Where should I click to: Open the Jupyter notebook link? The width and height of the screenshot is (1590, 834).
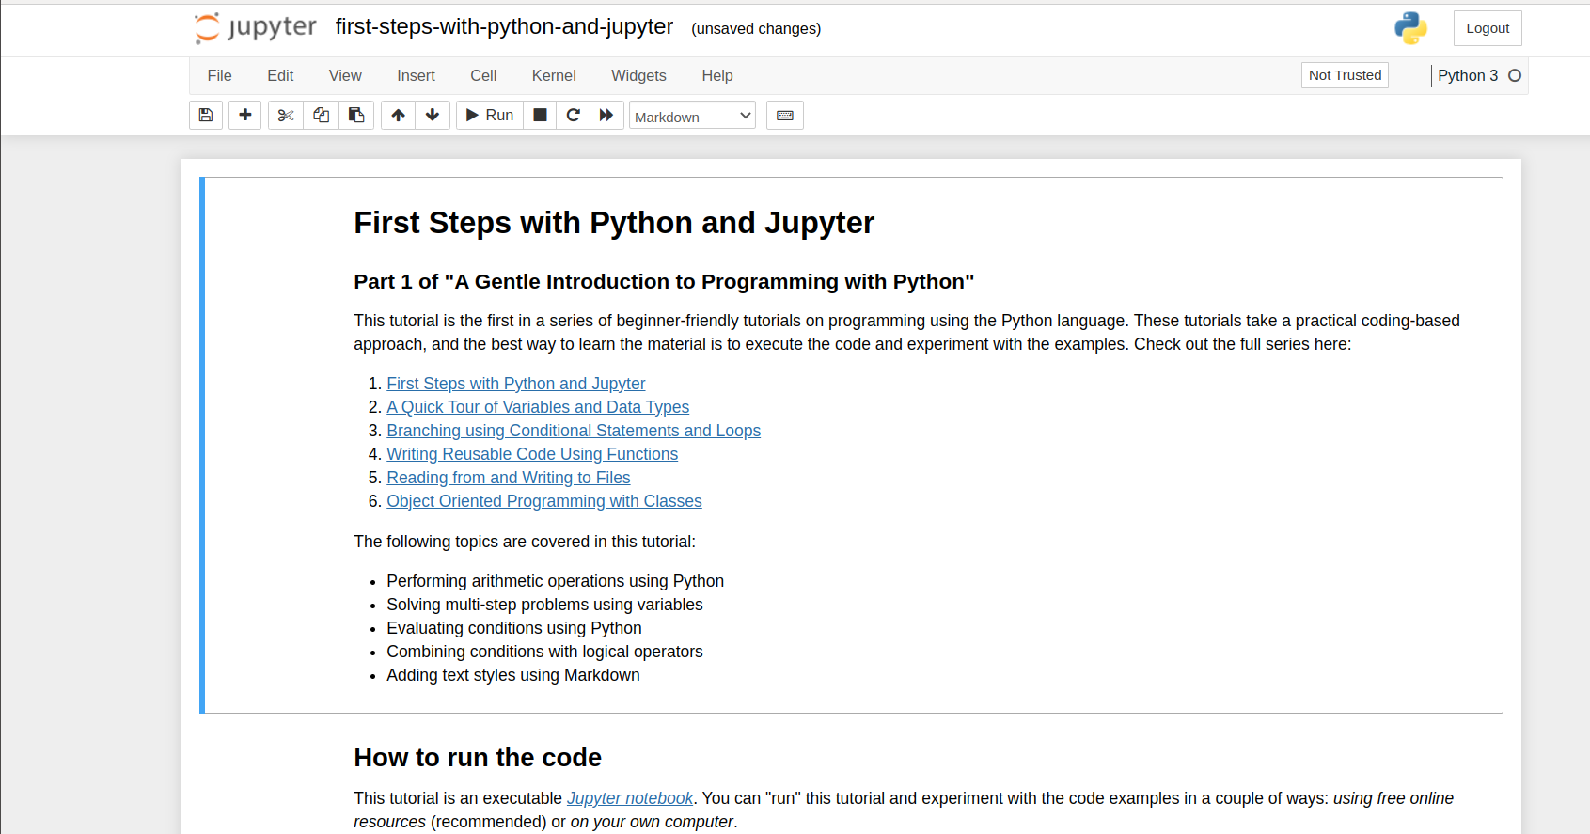click(x=630, y=798)
